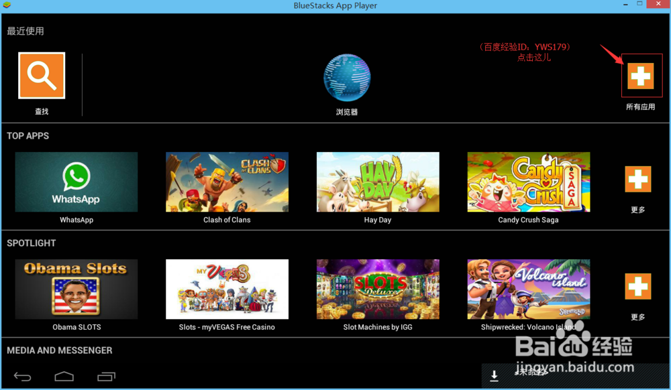671x390 pixels.
Task: Click the 最近使用 heading
Action: click(25, 31)
